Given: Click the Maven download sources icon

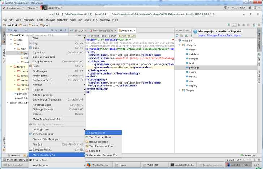Looking at the screenshot, I should click(x=186, y=35).
